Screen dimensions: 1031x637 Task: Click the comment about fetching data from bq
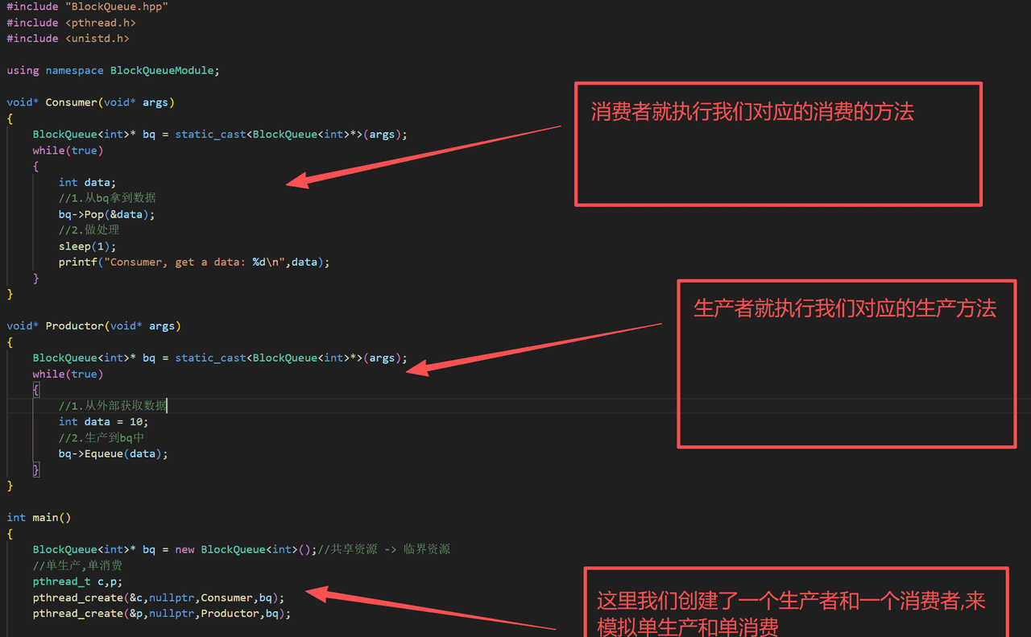tap(107, 197)
